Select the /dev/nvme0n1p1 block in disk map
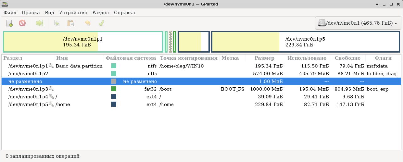 coord(83,42)
